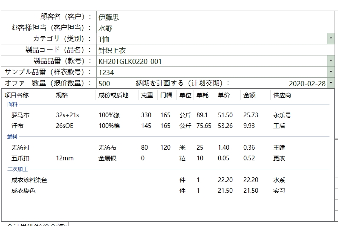Click the supplier cell 王建

(x=279, y=148)
